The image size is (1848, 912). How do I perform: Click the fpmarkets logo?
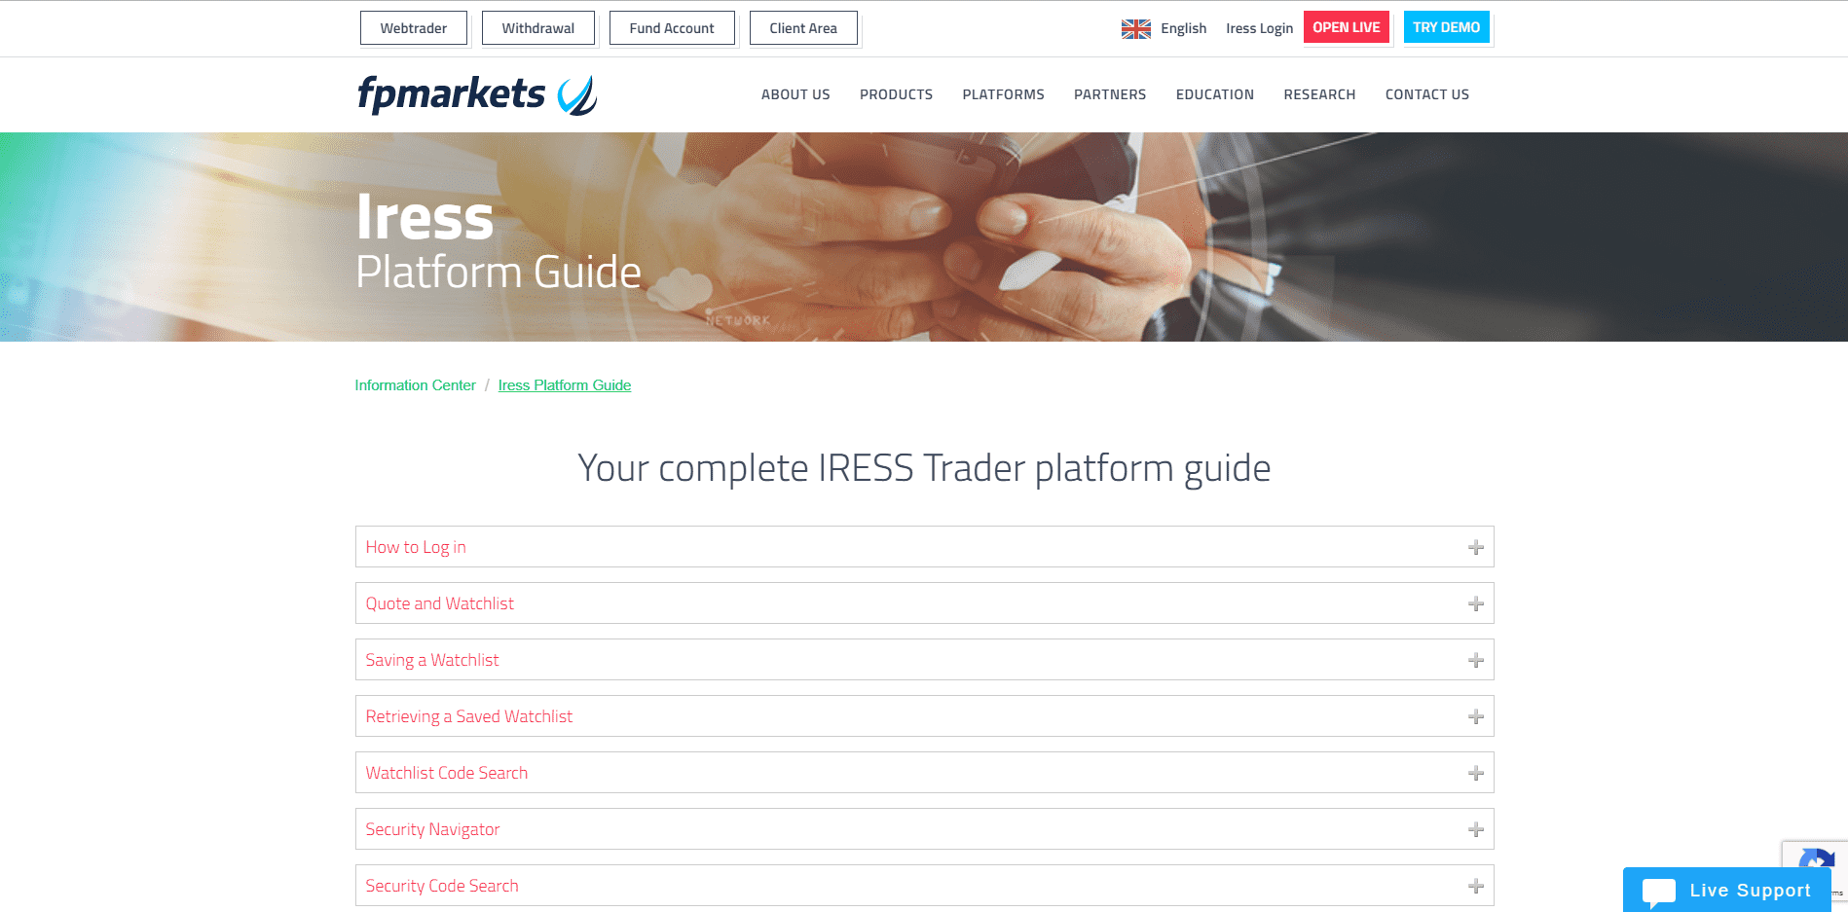(x=477, y=95)
